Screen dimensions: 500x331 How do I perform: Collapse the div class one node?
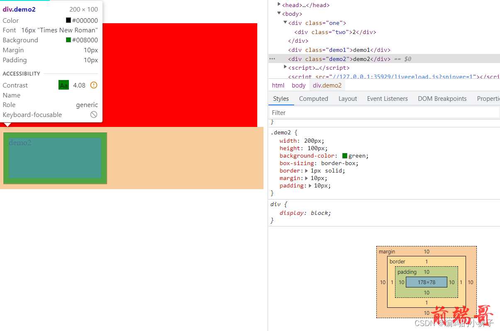[x=285, y=23]
